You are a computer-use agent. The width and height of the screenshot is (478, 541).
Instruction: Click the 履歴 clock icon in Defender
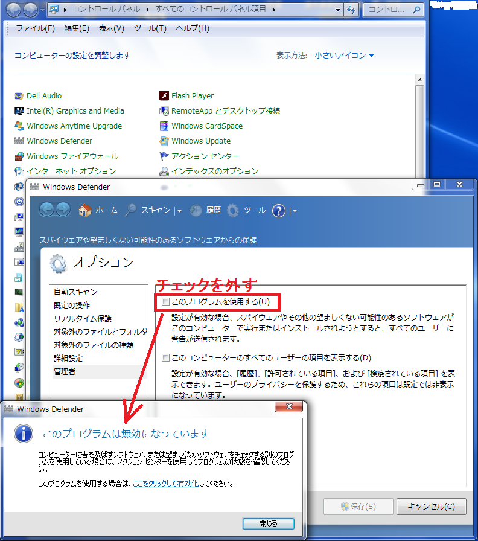(196, 210)
